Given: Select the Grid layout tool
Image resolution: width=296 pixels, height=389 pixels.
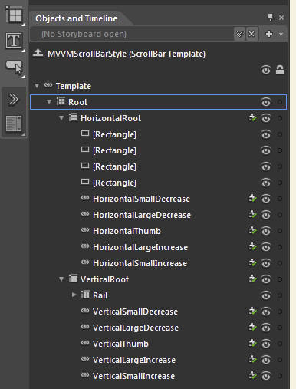Looking at the screenshot, I should pyautogui.click(x=15, y=15).
